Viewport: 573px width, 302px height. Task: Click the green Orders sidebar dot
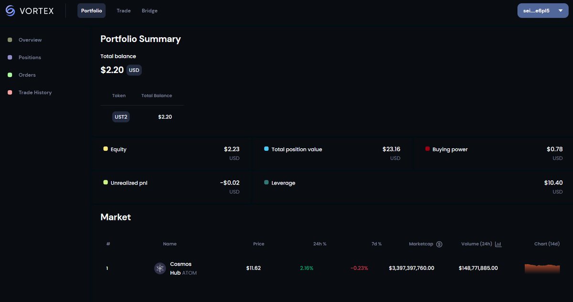(10, 75)
